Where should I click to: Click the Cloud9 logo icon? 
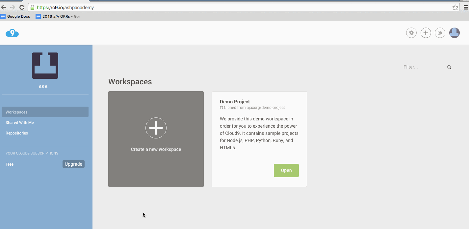pos(12,33)
